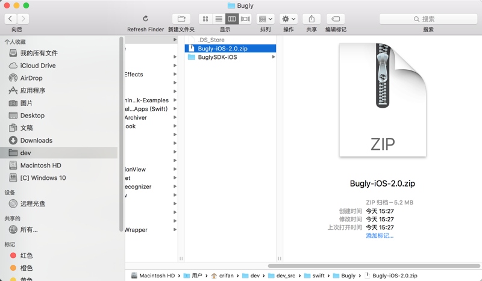
Task: Click the ZIP file preview thumbnail
Action: coord(383,100)
